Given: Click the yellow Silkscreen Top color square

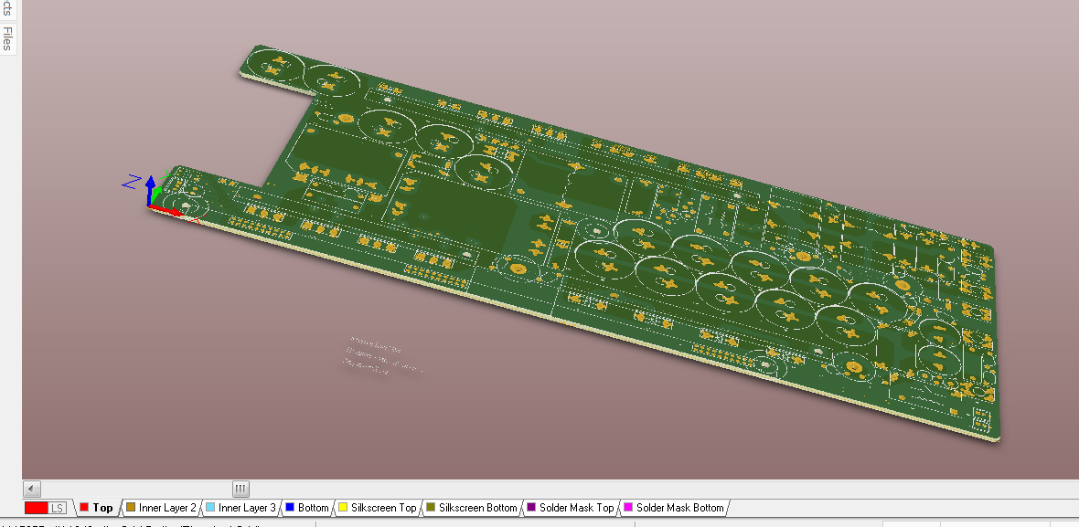Looking at the screenshot, I should [x=343, y=508].
